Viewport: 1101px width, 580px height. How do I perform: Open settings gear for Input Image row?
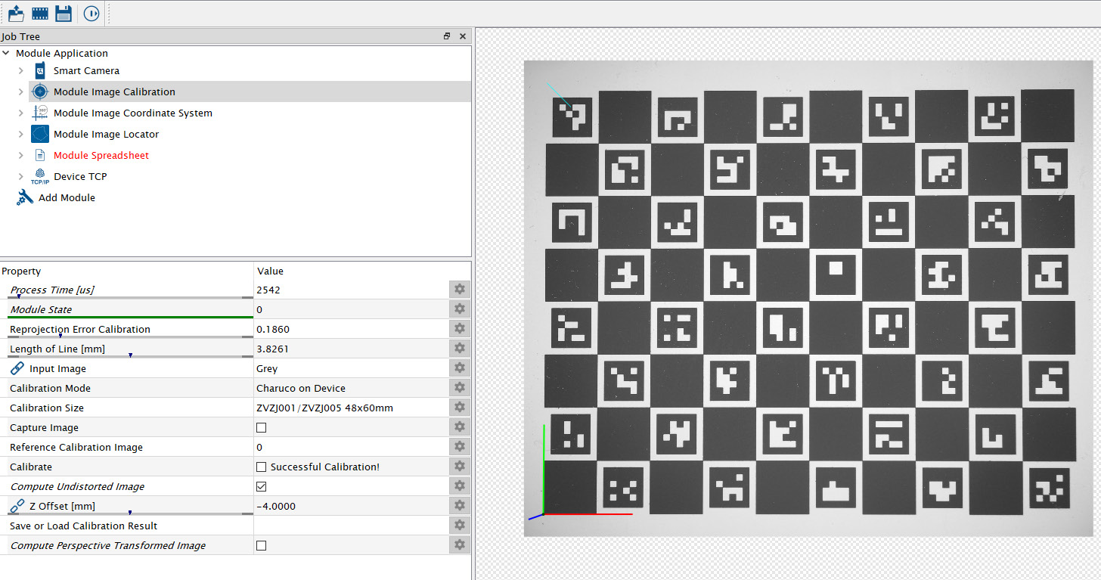click(459, 368)
